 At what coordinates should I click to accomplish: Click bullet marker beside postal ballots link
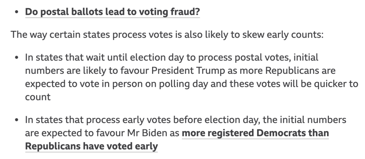pos(16,12)
